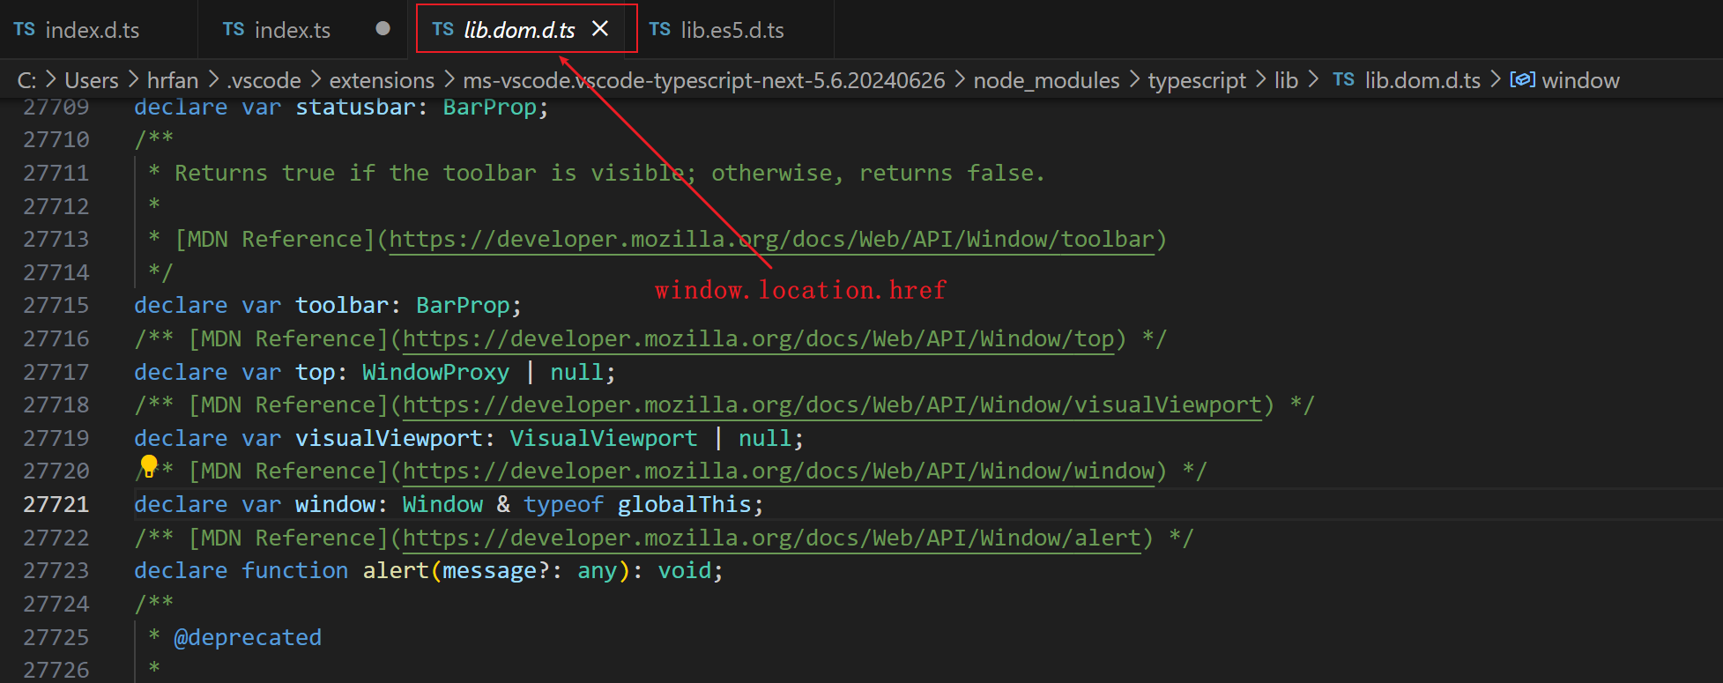Viewport: 1723px width, 683px height.
Task: Open the Window/alert MDN link
Action: coord(771,538)
